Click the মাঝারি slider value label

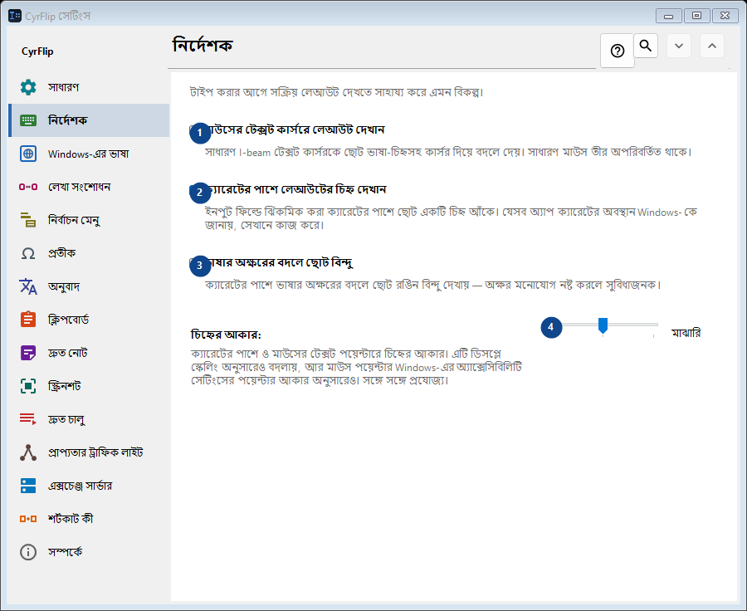click(x=686, y=333)
